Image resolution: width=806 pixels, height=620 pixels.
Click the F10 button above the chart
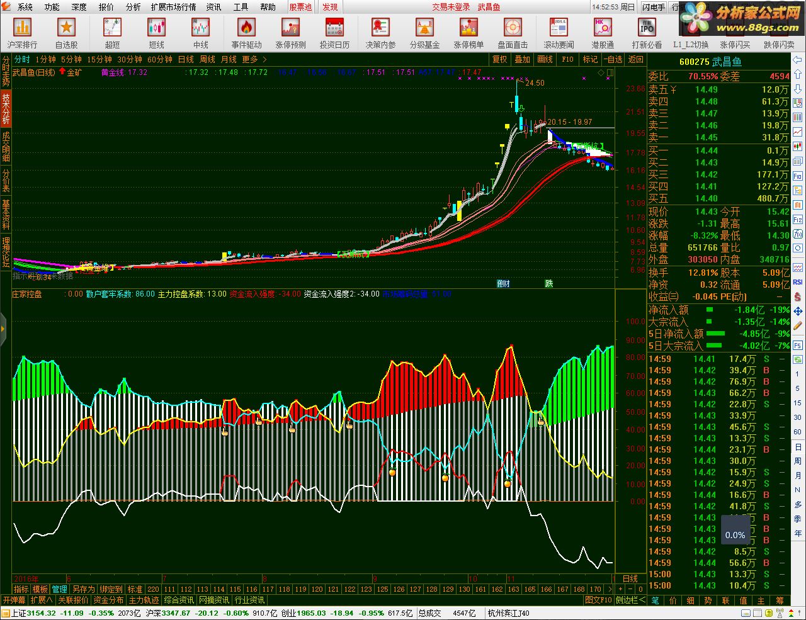pyautogui.click(x=568, y=59)
